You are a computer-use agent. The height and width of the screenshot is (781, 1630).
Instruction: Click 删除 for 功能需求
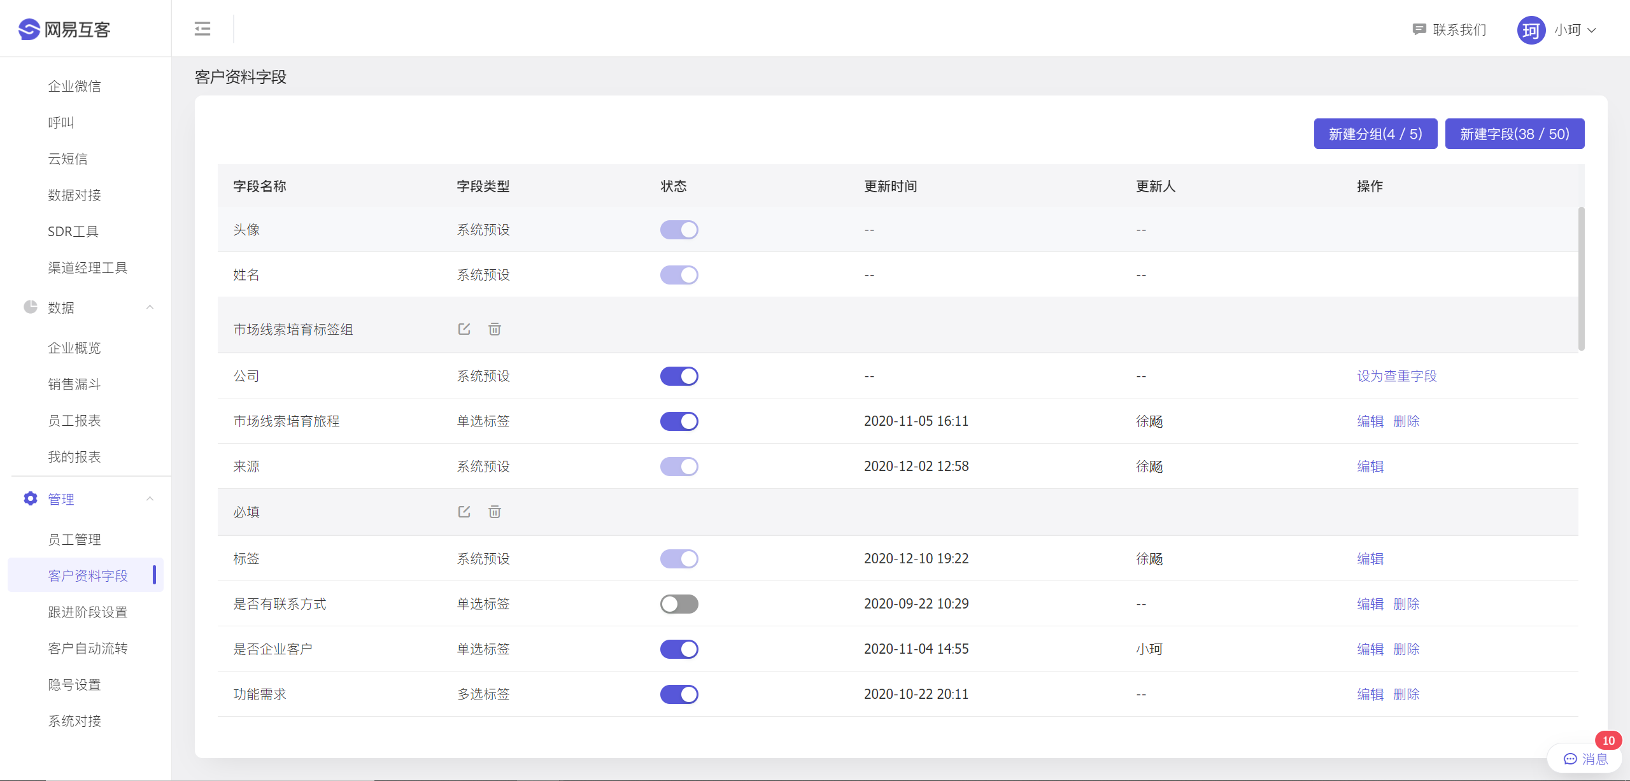click(1407, 694)
